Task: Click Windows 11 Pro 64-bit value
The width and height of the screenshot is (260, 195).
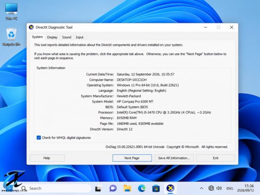Action: point(148,85)
